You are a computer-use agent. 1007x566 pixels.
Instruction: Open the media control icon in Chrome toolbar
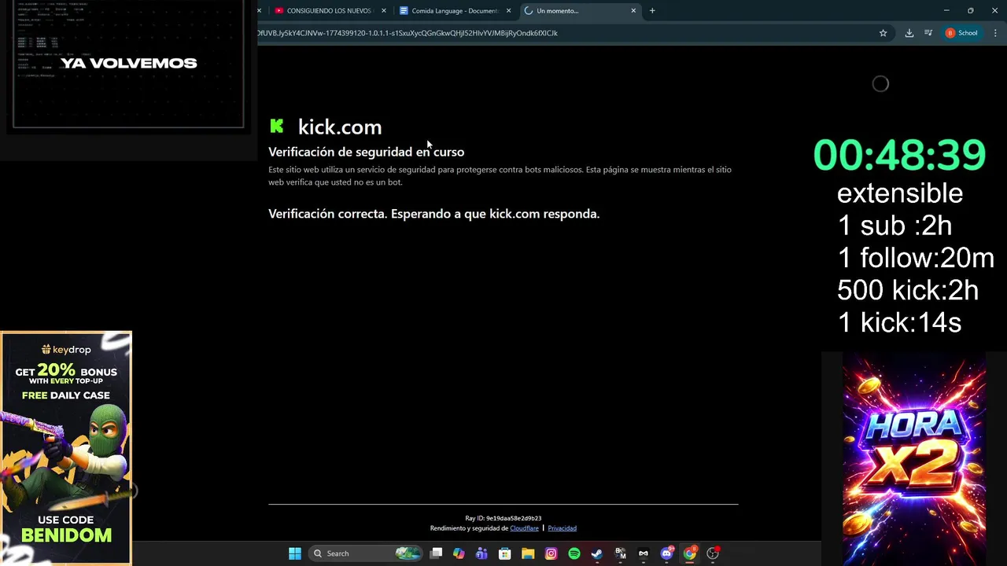[x=928, y=33]
